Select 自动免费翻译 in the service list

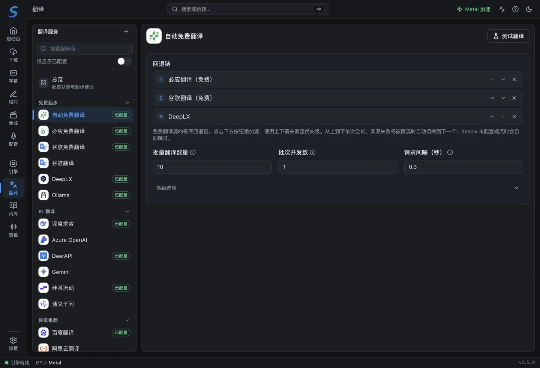pos(84,115)
